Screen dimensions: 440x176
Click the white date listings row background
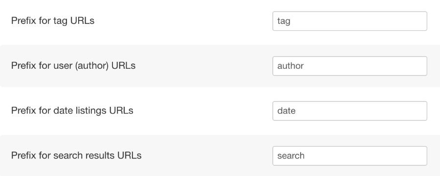click(202, 111)
